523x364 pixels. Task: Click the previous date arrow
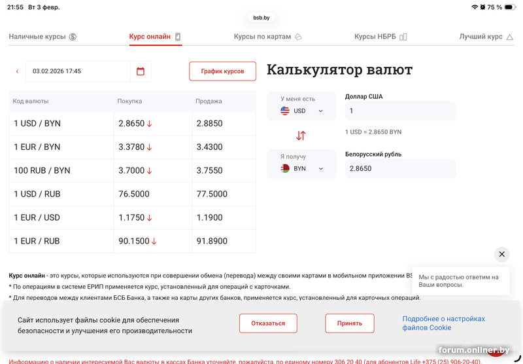pyautogui.click(x=17, y=71)
